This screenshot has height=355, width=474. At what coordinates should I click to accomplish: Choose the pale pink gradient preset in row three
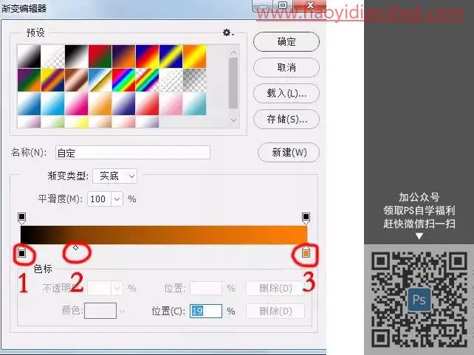click(x=171, y=103)
